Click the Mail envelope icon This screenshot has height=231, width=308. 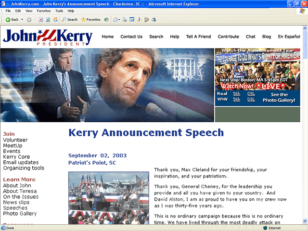click(x=115, y=20)
